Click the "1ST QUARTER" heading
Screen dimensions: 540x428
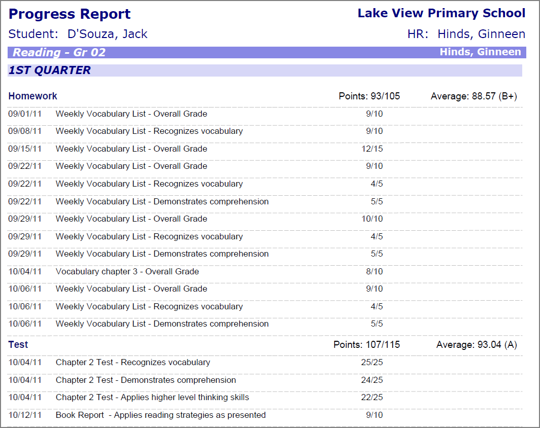[50, 70]
